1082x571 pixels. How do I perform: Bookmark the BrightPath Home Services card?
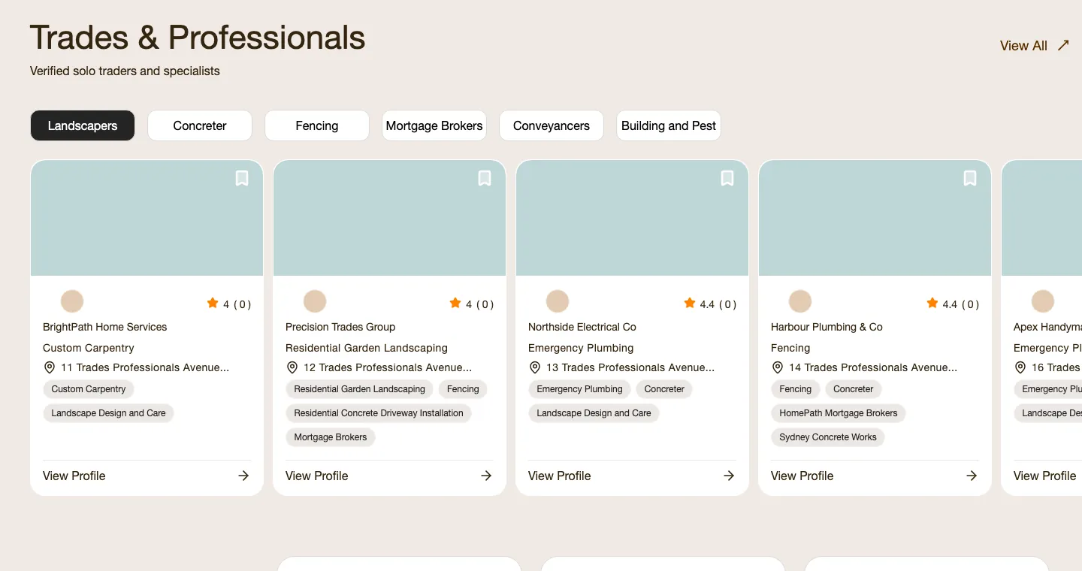pos(242,178)
